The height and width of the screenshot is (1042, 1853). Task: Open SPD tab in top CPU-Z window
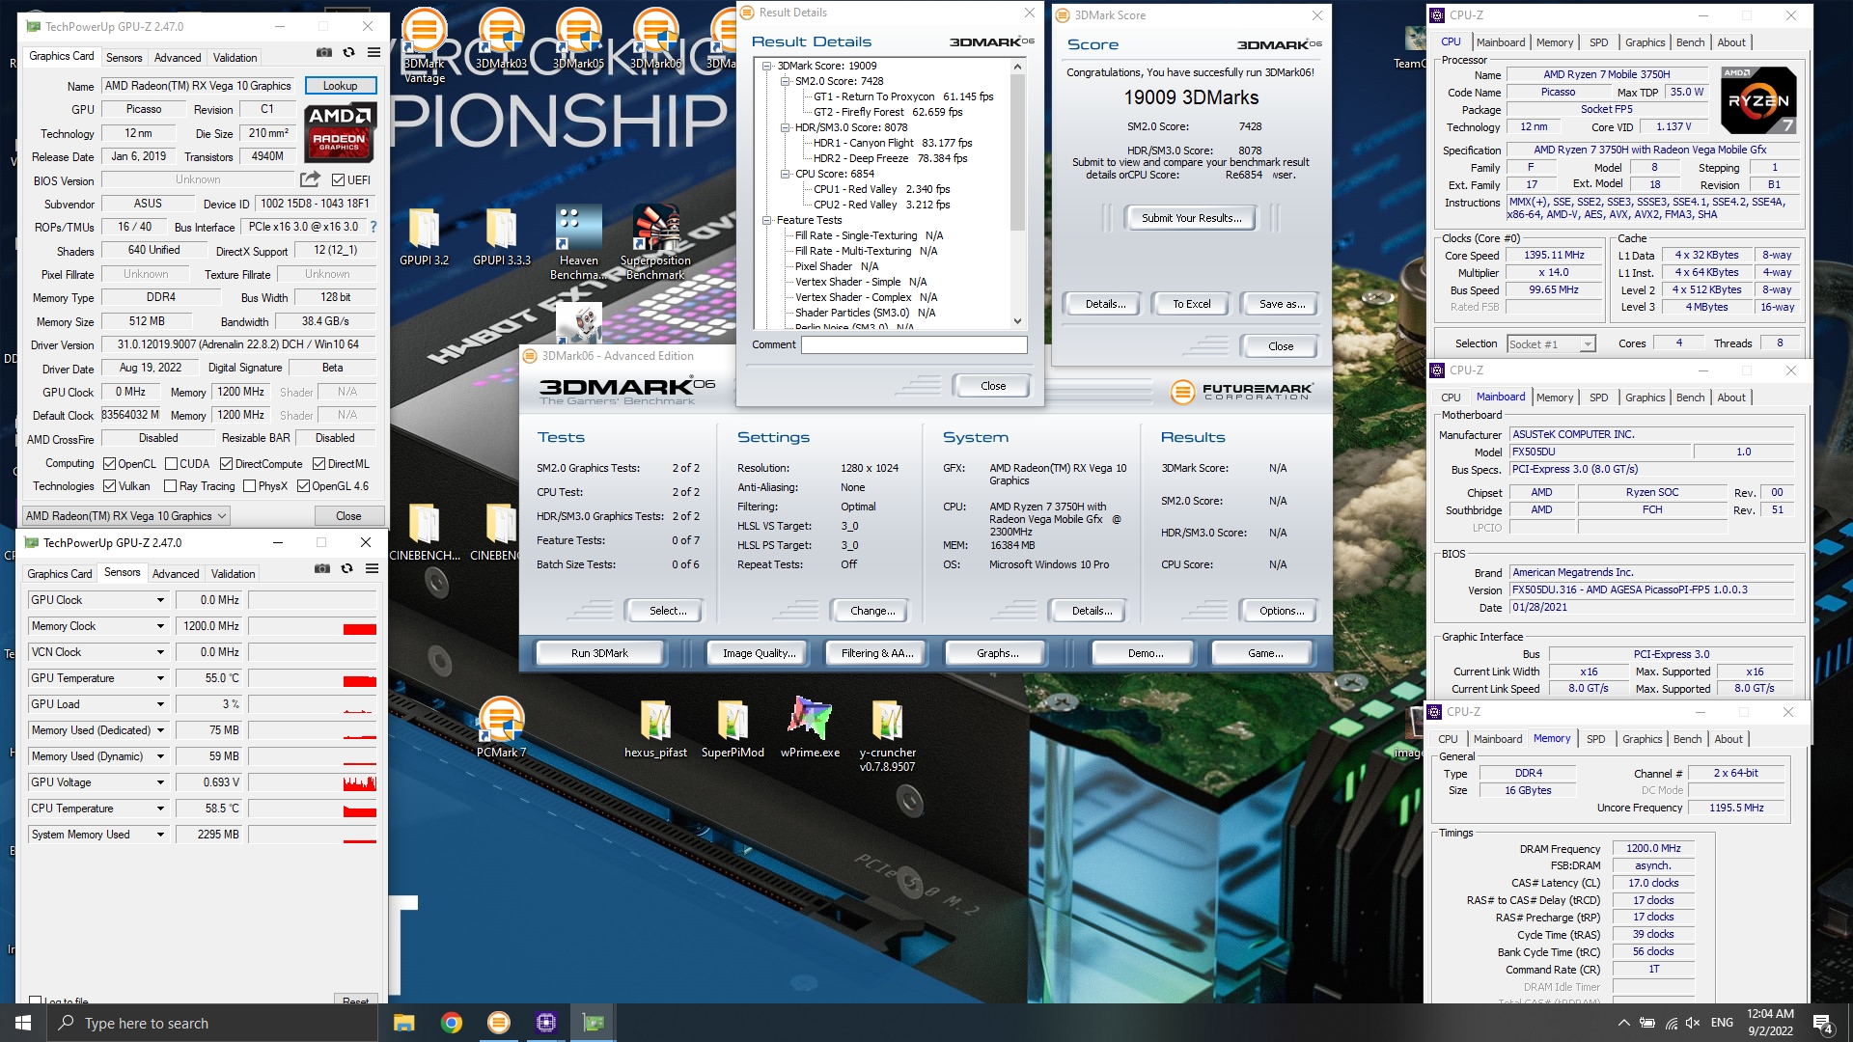point(1599,42)
